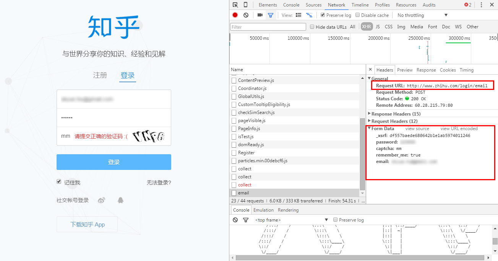The image size is (498, 261).
Task: Toggle the network filter funnel icon
Action: (x=271, y=15)
